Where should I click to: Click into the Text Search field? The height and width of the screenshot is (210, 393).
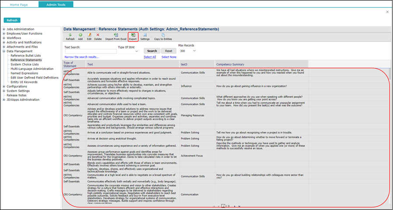click(90, 51)
